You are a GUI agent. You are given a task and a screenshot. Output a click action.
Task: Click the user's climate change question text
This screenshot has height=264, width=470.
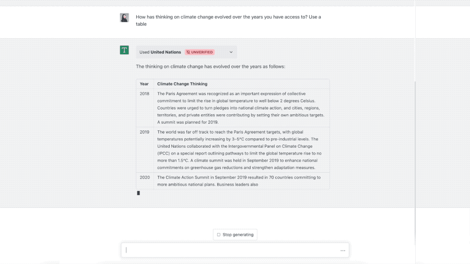(x=228, y=20)
